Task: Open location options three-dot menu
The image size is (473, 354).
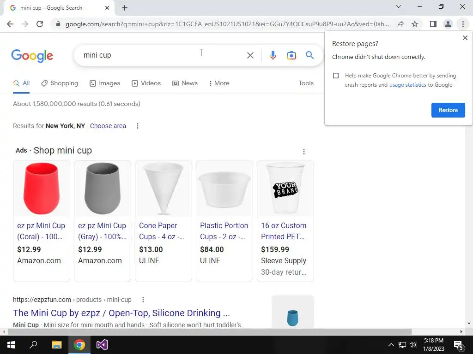Action: [x=138, y=126]
